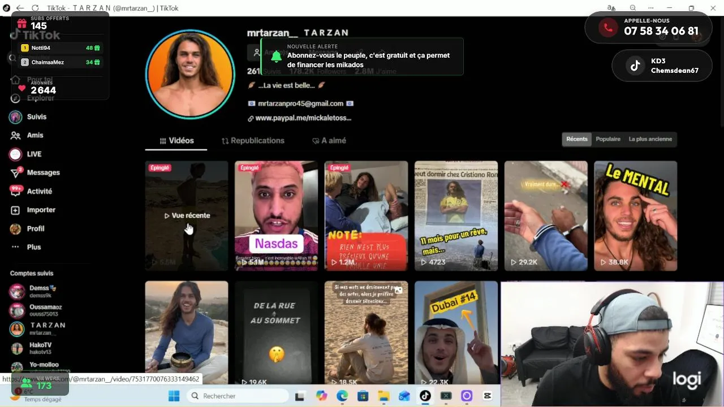Open the Le MENTAL video
724x407 pixels.
pos(635,216)
